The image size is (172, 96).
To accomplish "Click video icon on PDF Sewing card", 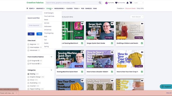I will [142, 81].
